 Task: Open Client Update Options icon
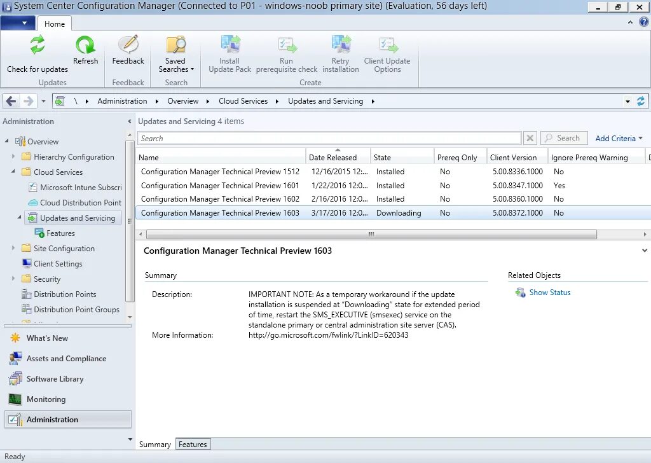(x=387, y=45)
